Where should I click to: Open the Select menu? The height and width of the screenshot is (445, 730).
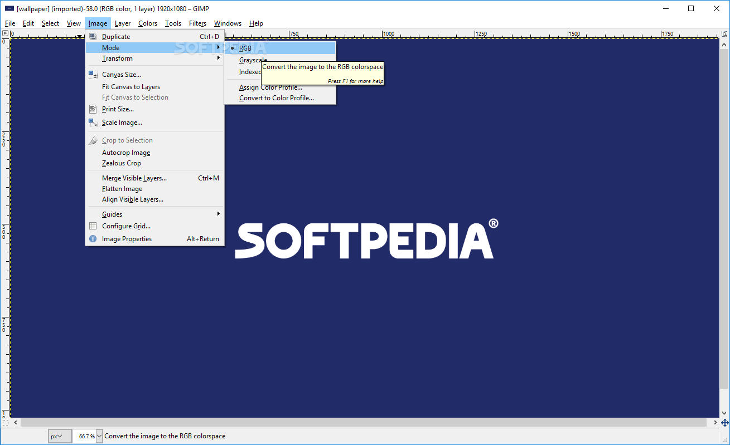[x=50, y=23]
